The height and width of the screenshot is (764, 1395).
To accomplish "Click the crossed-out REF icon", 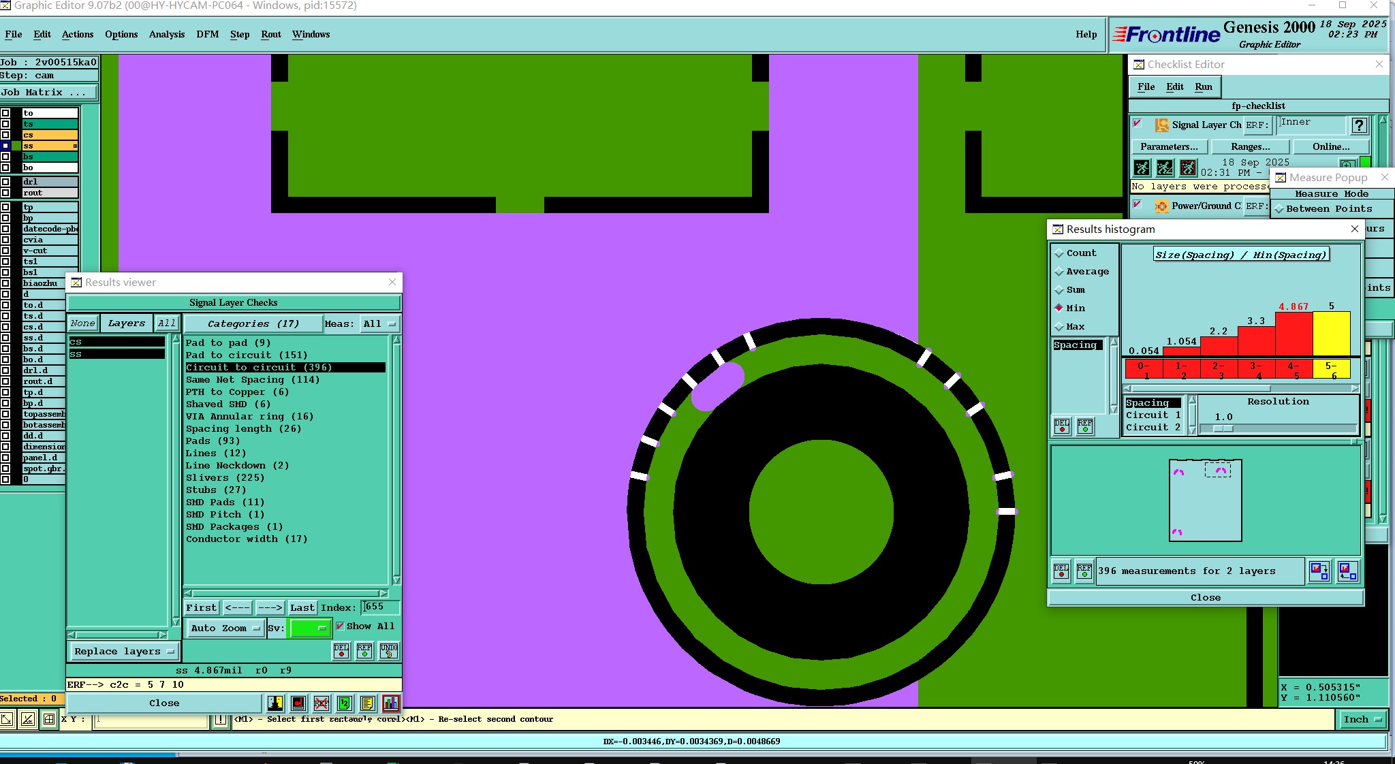I will [x=322, y=703].
